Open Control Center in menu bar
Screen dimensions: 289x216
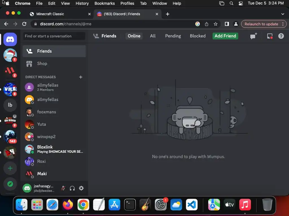click(240, 3)
